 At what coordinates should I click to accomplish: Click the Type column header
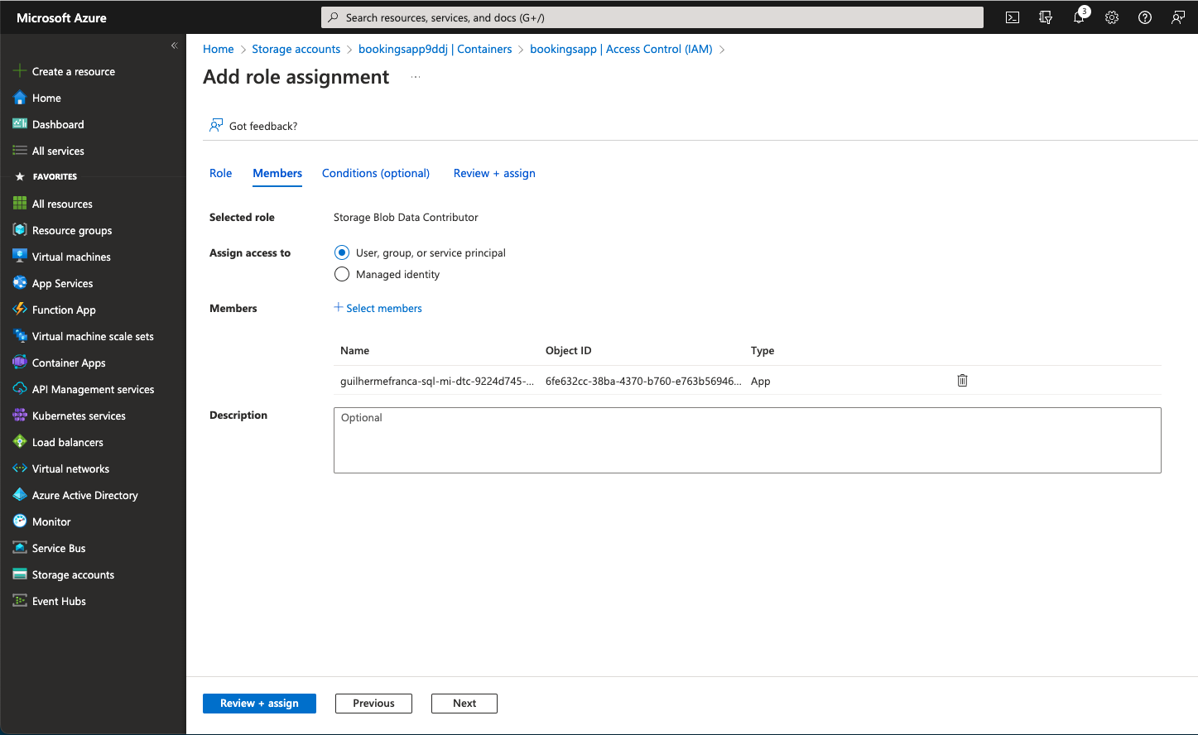763,350
